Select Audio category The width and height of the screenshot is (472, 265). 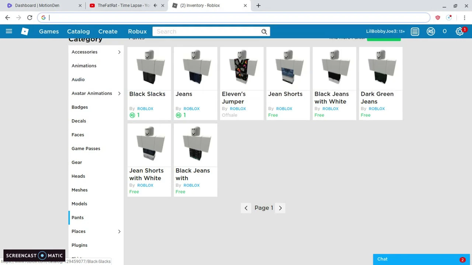point(78,79)
